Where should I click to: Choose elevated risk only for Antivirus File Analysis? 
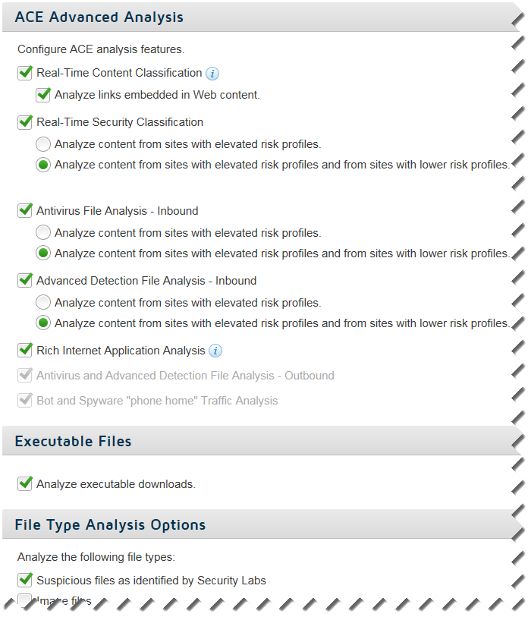pyautogui.click(x=43, y=232)
